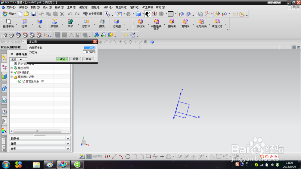This screenshot has width=301, height=169.
Task: Click the Undo arrow icon
Action: pyautogui.click(x=70, y=14)
